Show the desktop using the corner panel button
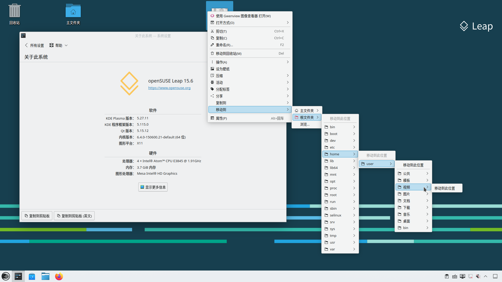This screenshot has height=282, width=502. [x=495, y=276]
